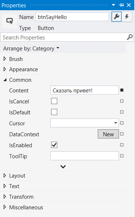Screen dimensions: 135x217
Task: Click the Content text field
Action: click(85, 90)
